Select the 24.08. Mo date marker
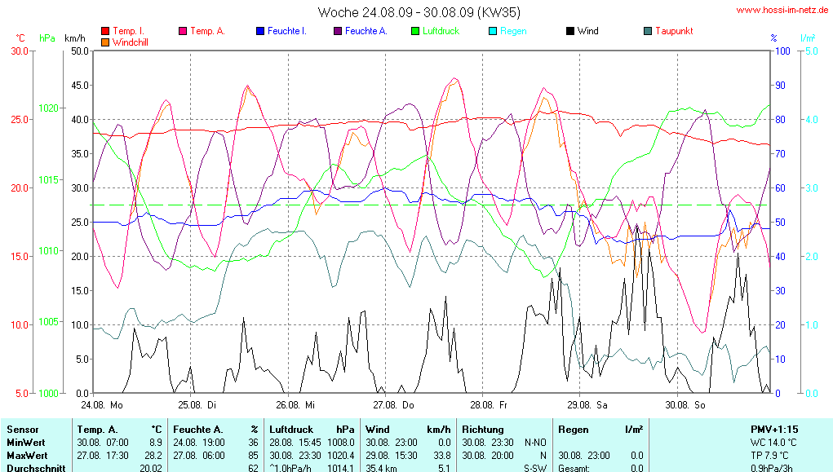This screenshot has width=833, height=472. (102, 404)
